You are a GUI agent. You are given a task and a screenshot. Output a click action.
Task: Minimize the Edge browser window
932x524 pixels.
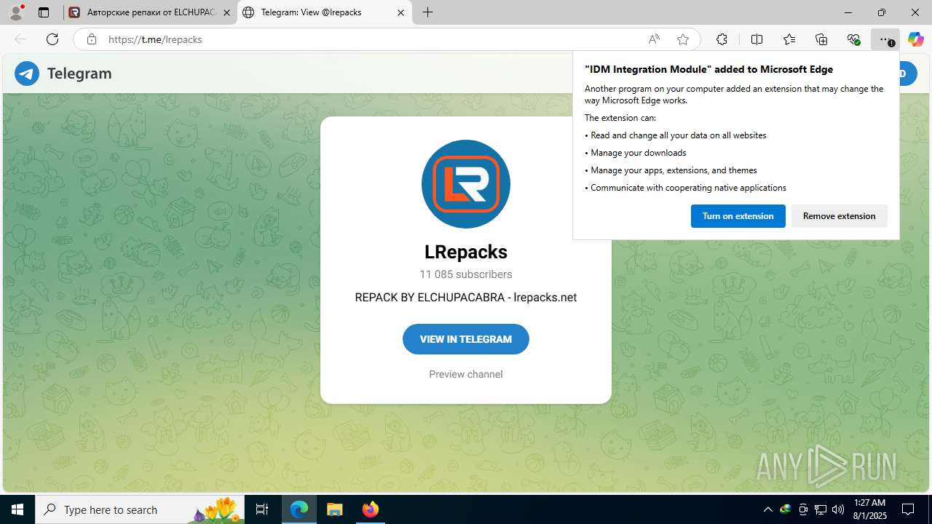(848, 12)
